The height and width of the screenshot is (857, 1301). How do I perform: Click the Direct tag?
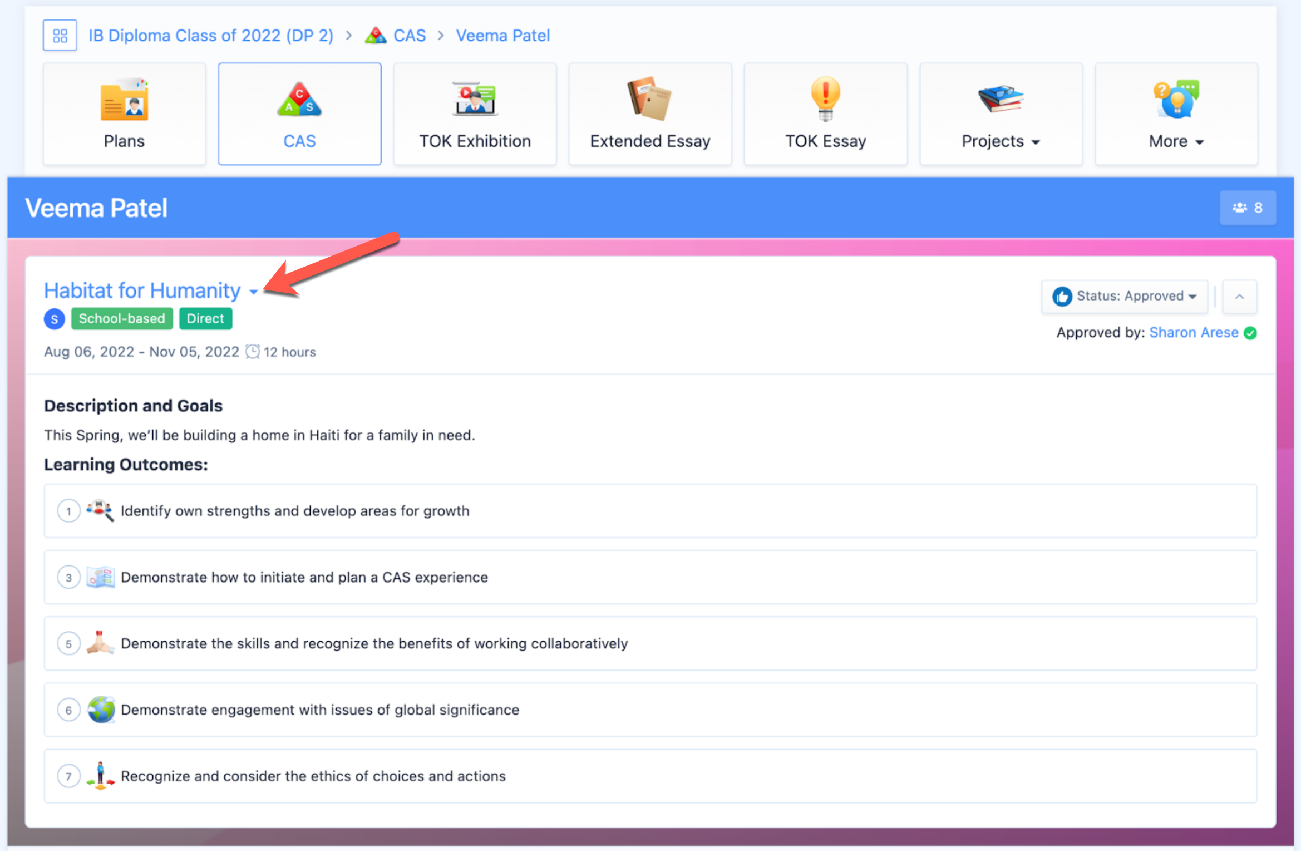205,319
